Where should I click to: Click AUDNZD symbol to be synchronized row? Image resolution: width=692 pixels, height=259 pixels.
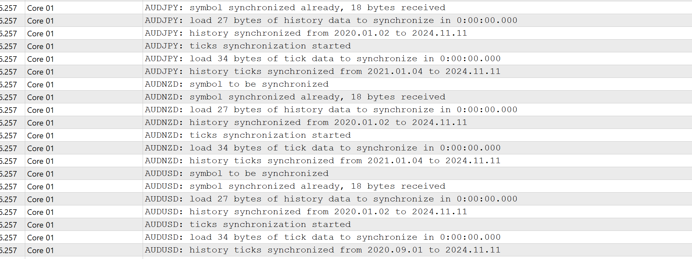click(x=346, y=84)
